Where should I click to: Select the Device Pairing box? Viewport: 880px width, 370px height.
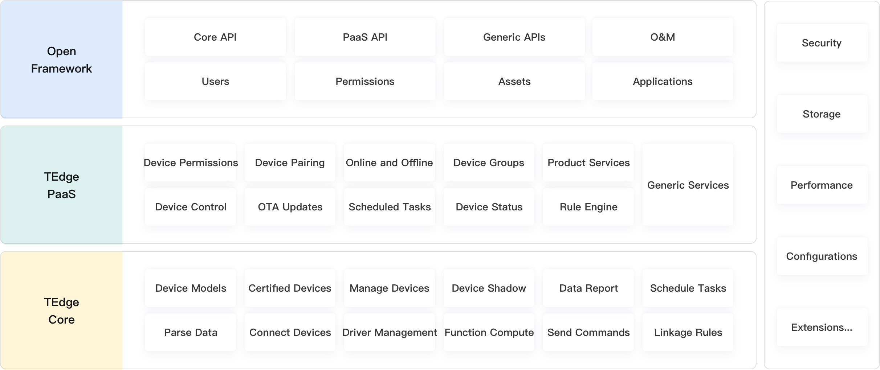pos(290,163)
